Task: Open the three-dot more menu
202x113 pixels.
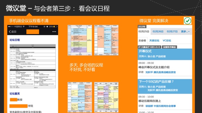Action: click(54, 31)
